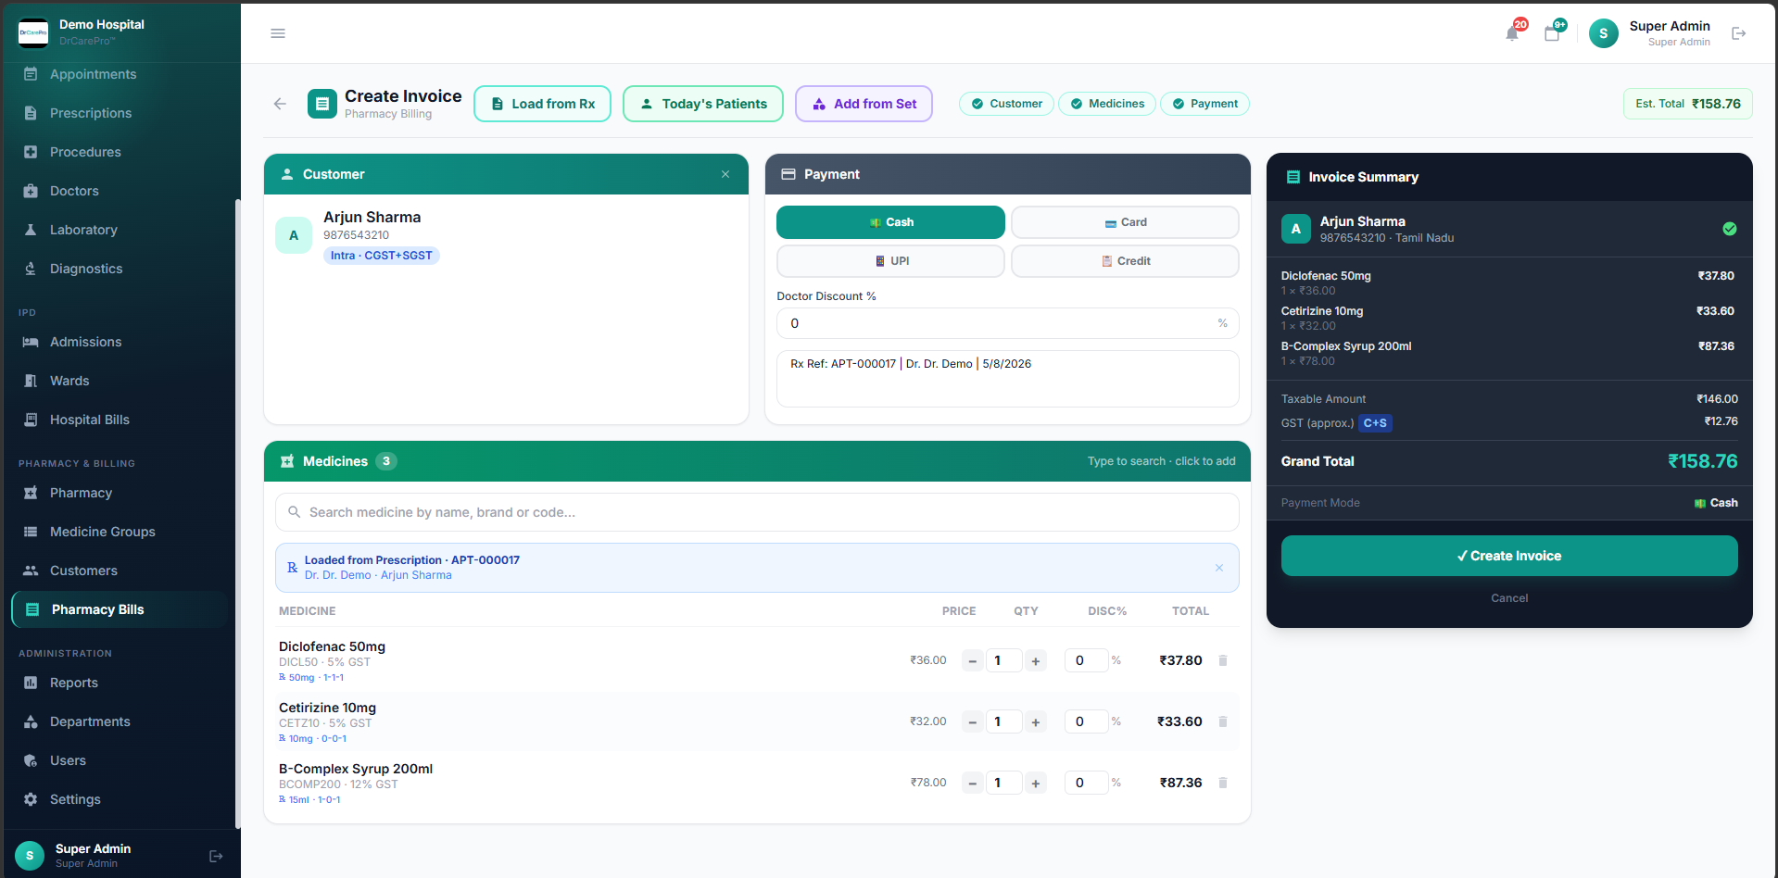Decrease Cetirizine 10mg quantity with minus
This screenshot has height=878, width=1778.
tap(973, 721)
